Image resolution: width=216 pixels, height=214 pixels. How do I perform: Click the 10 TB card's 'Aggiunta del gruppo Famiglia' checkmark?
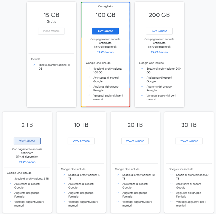point(64,193)
